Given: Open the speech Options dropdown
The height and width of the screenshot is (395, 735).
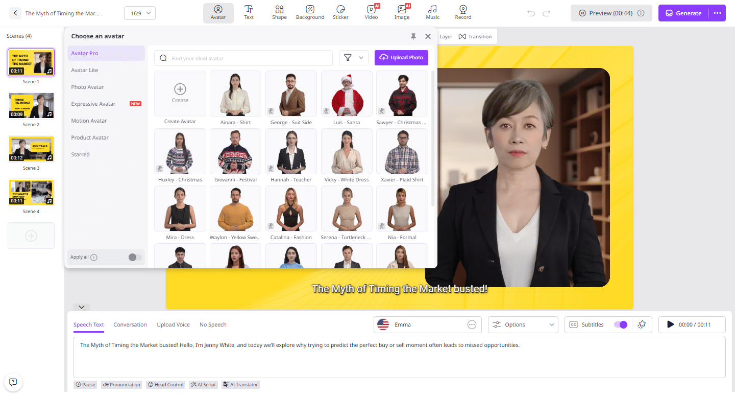Looking at the screenshot, I should point(523,324).
